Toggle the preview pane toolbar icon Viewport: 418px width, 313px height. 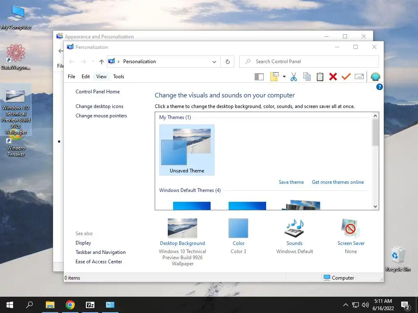pyautogui.click(x=259, y=77)
